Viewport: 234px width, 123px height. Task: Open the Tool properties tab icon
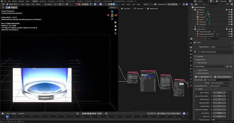coord(191,43)
